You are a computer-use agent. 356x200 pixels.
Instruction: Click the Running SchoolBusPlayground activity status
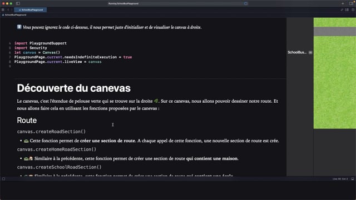click(123, 3)
